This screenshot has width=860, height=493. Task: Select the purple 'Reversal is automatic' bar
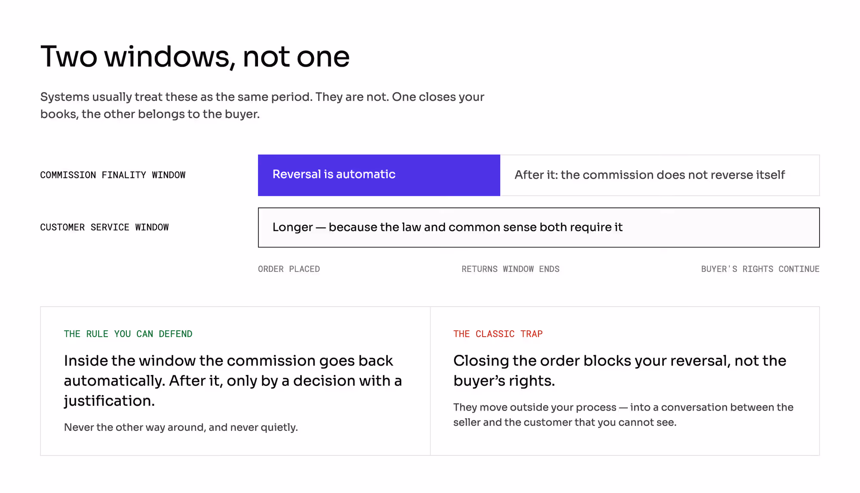pos(379,175)
